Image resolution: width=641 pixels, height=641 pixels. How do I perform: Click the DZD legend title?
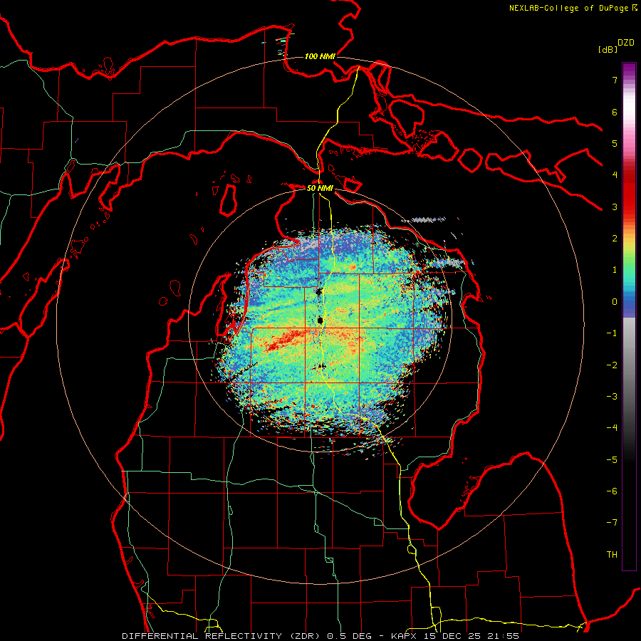click(626, 43)
